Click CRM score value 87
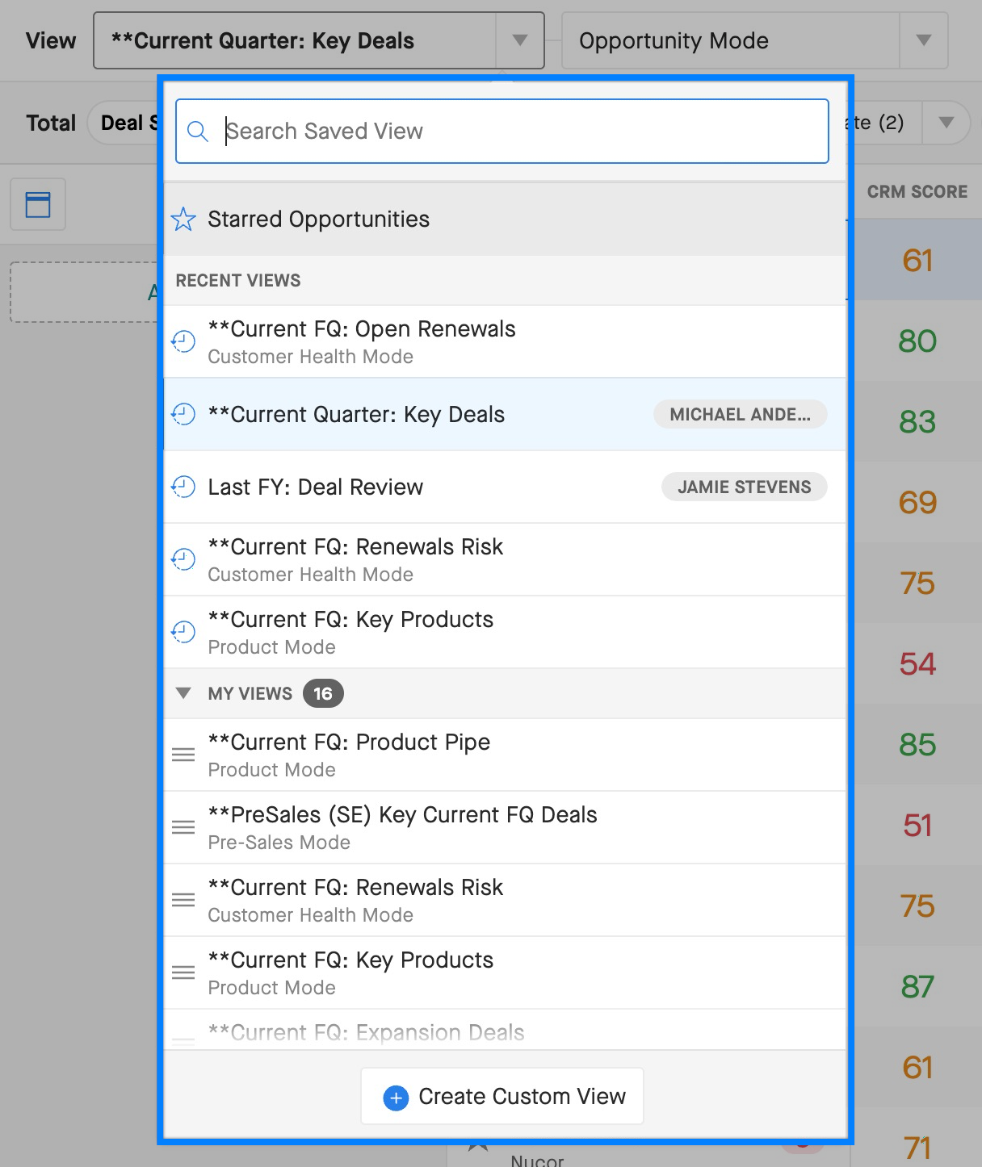Screen dimensions: 982x1167 point(917,986)
